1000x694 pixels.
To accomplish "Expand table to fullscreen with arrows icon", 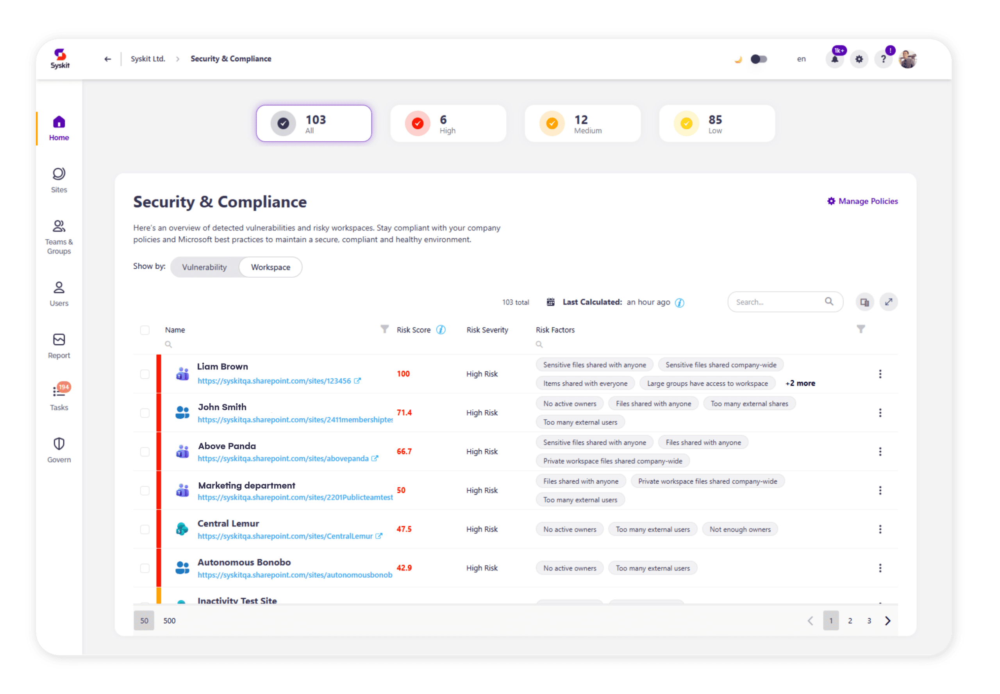I will click(888, 302).
